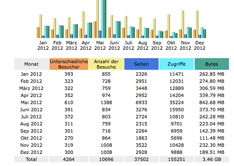Click the Total row label
Image resolution: width=234 pixels, height=166 pixels.
[x=31, y=159]
